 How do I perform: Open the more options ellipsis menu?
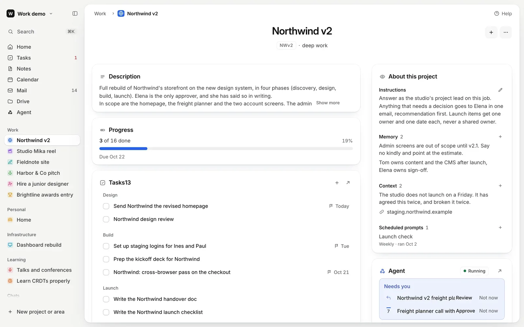[x=506, y=32]
